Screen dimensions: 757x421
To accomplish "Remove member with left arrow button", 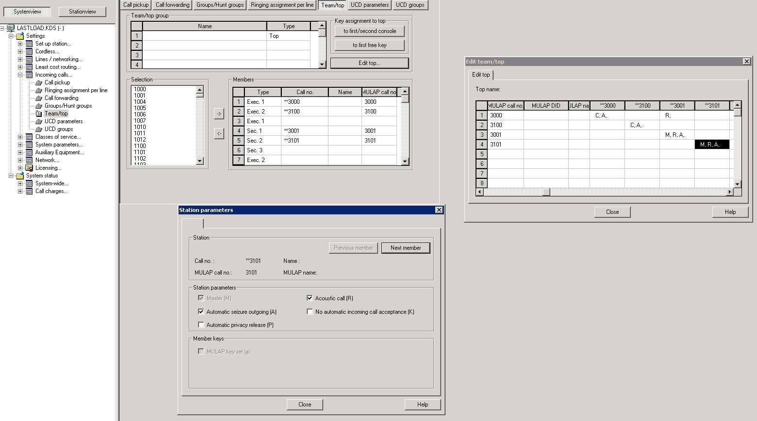I will [219, 133].
